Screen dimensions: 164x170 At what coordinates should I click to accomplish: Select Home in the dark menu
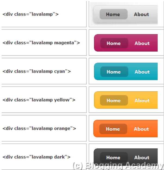tap(114, 158)
